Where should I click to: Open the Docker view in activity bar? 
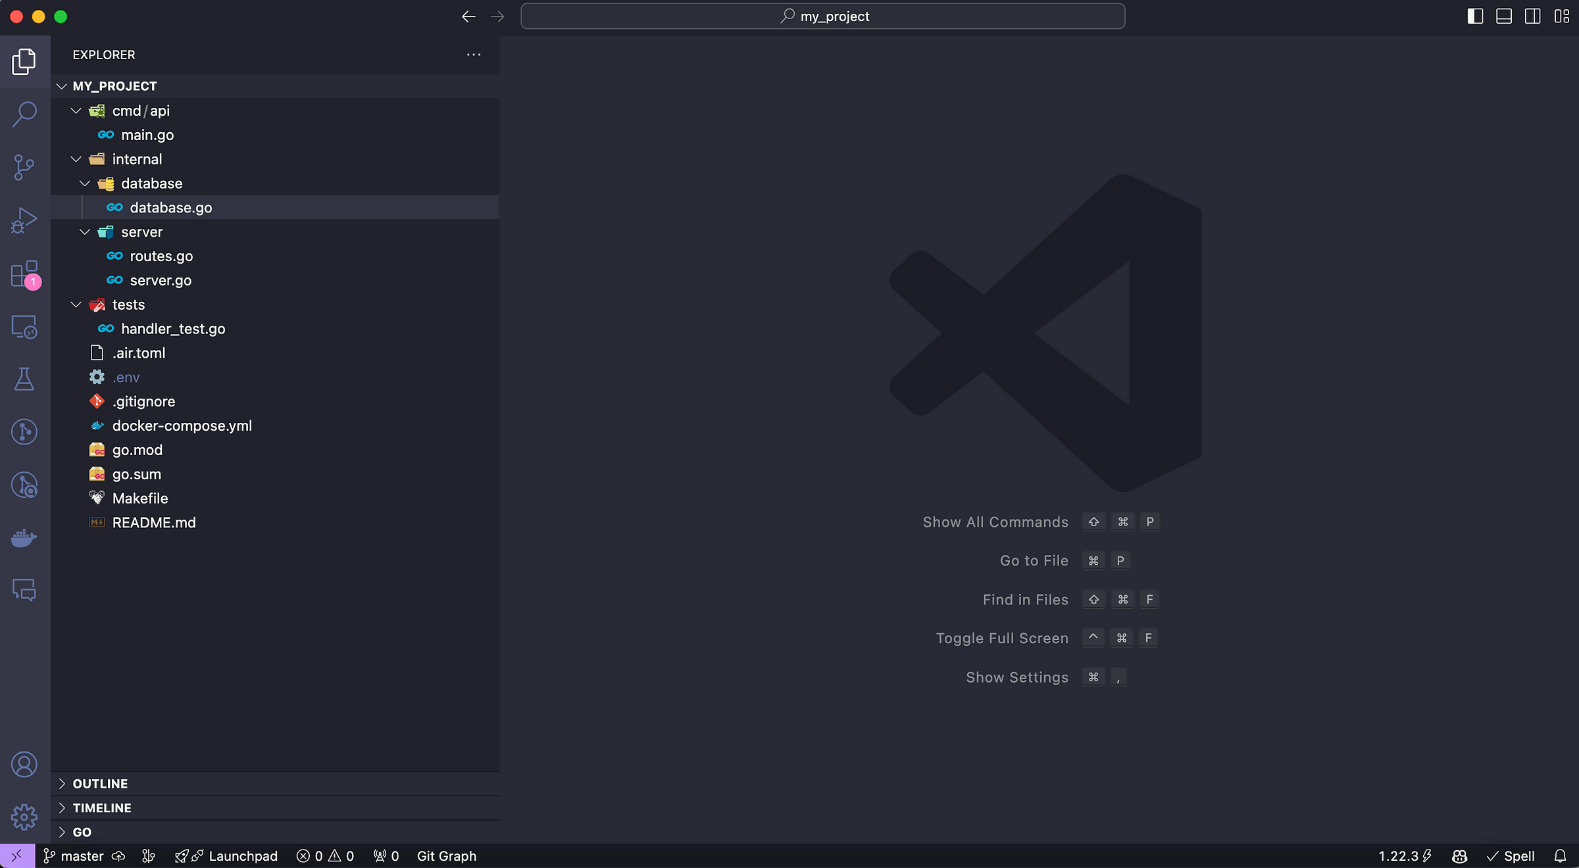tap(24, 538)
